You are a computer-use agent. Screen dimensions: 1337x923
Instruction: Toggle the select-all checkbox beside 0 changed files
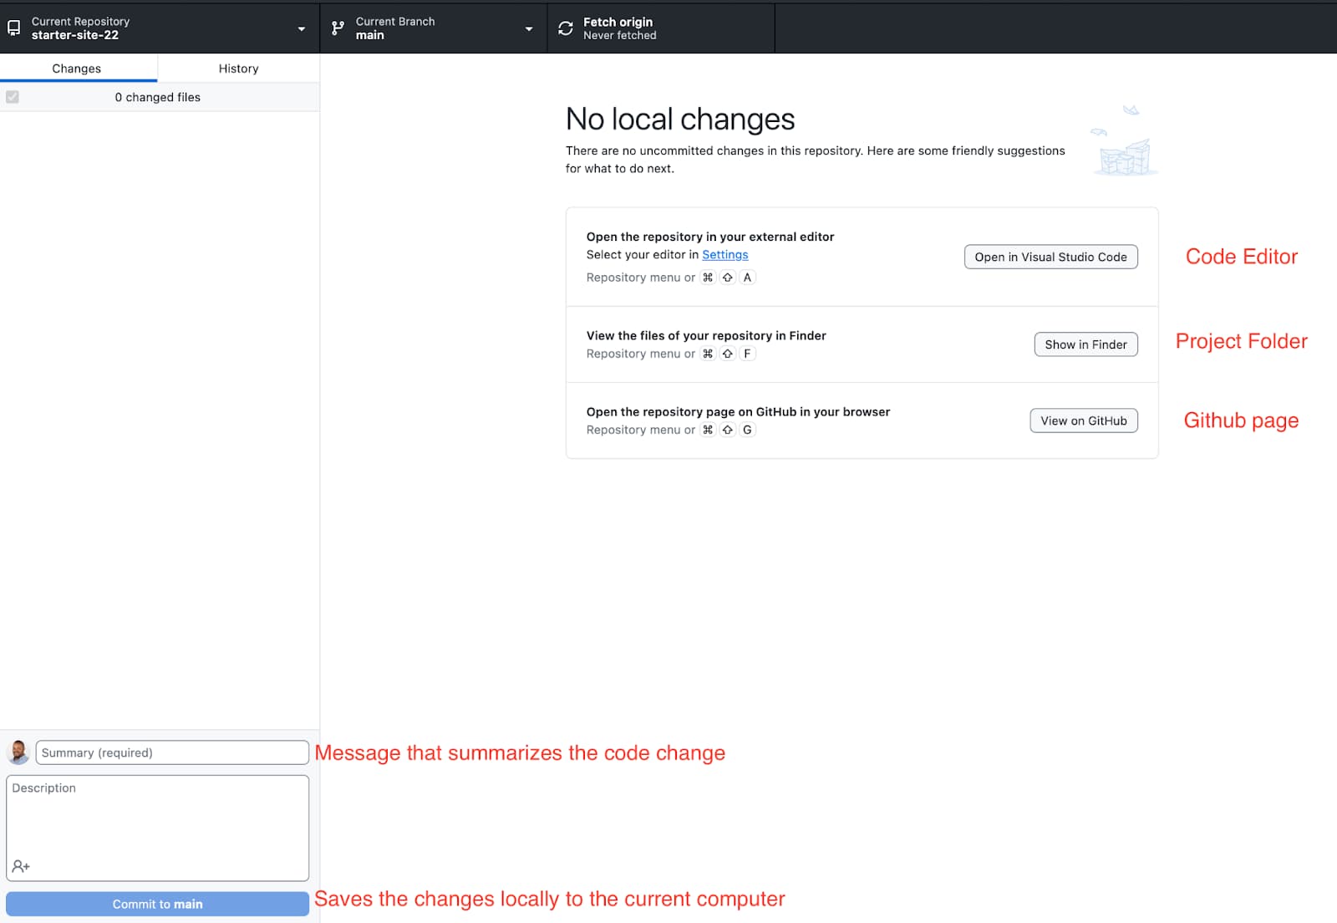click(x=13, y=97)
